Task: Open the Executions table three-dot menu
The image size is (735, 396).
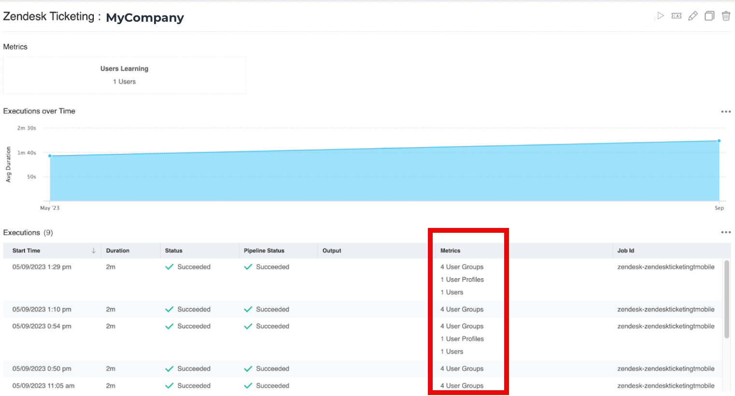Action: coord(726,232)
